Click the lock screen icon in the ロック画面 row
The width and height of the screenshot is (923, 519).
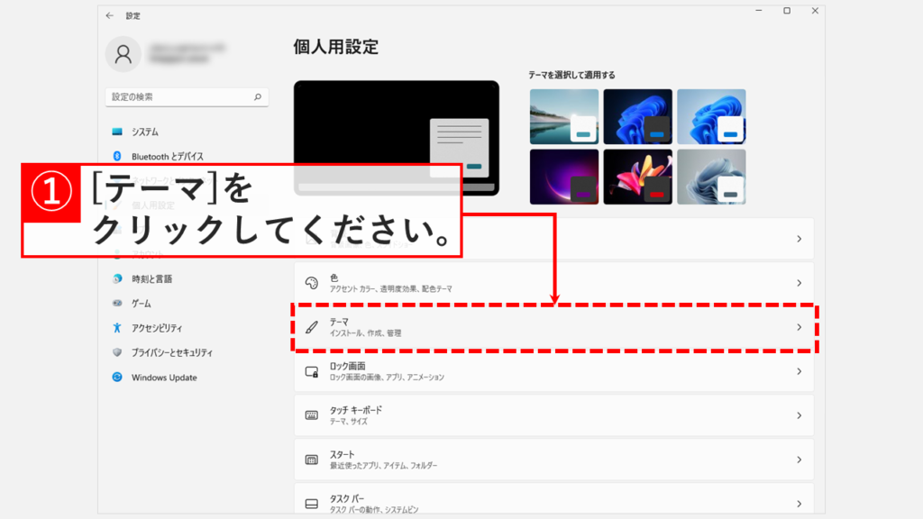click(x=312, y=371)
